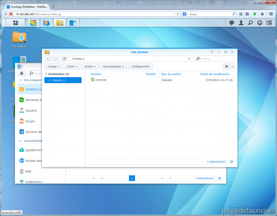This screenshot has width=277, height=216.
Task: Refresh the Control Panel list at the bottom
Action: [x=220, y=178]
